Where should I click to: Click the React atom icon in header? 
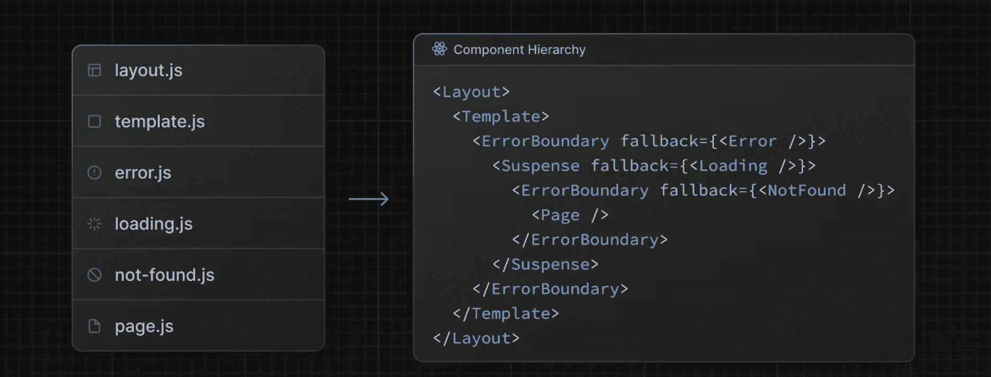coord(439,49)
